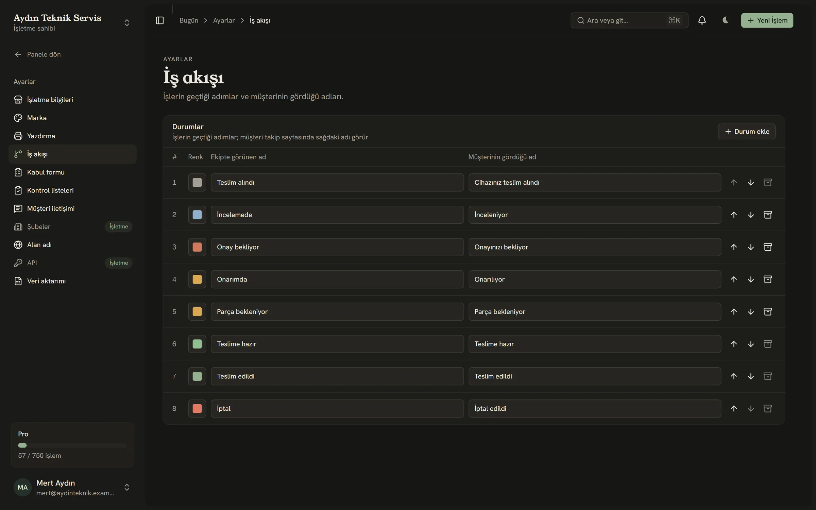Move 'Teslime hazır' status down
816x510 pixels.
pos(751,344)
